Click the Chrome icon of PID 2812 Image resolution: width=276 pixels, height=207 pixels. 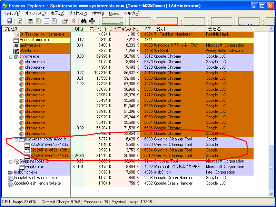pos(16,57)
